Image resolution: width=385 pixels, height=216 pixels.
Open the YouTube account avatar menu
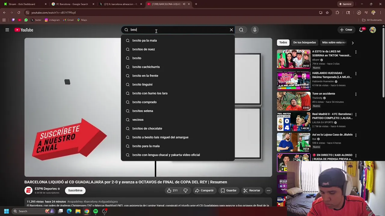373,30
